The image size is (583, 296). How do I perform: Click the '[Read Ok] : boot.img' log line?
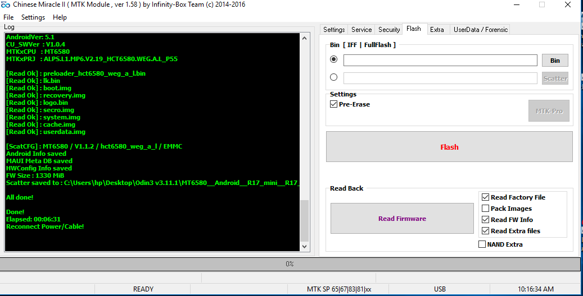point(39,88)
